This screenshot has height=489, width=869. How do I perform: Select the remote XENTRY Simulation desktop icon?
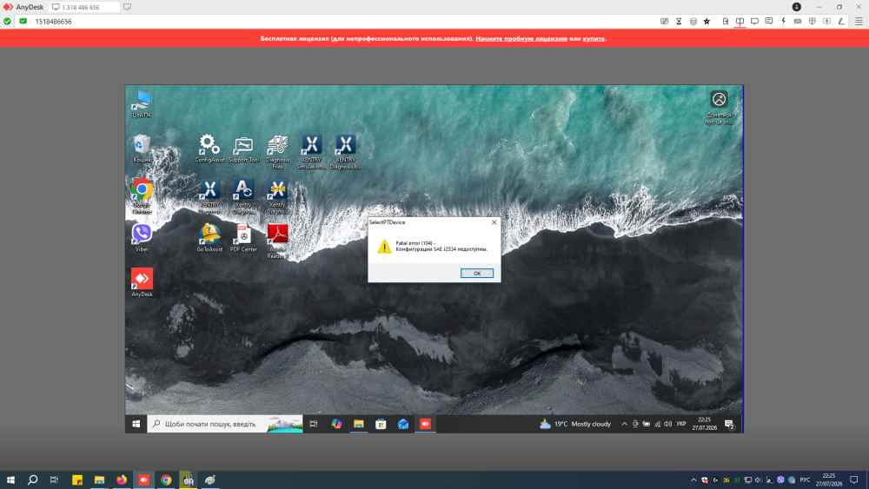tap(311, 152)
